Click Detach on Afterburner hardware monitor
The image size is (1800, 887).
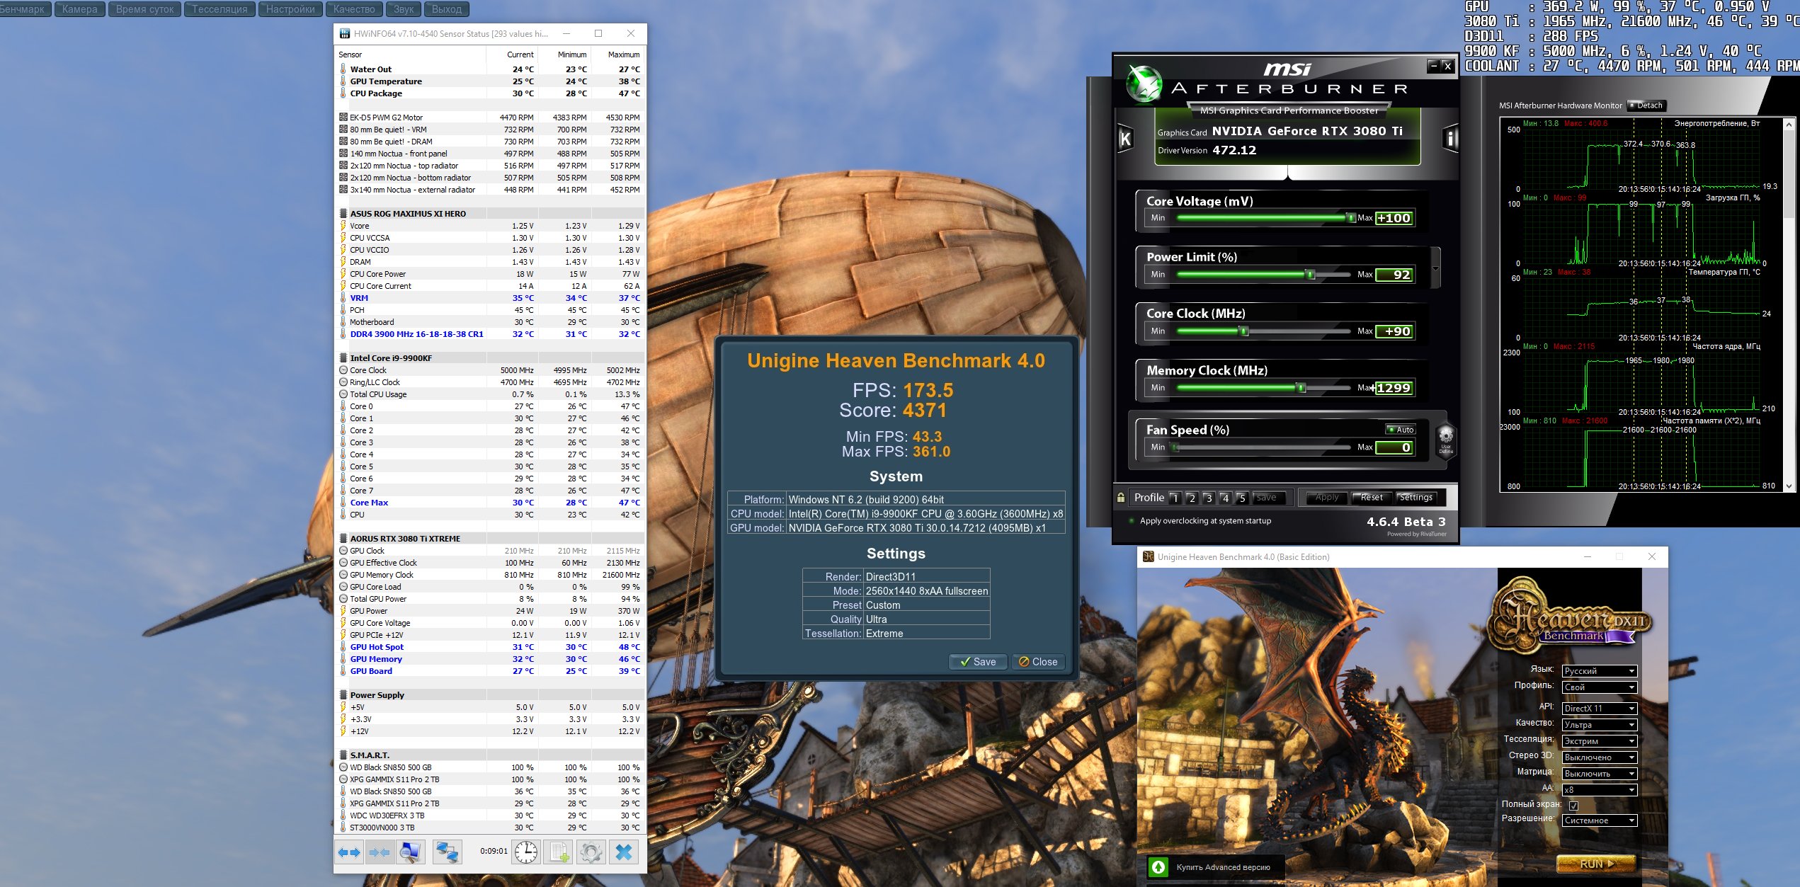coord(1646,105)
